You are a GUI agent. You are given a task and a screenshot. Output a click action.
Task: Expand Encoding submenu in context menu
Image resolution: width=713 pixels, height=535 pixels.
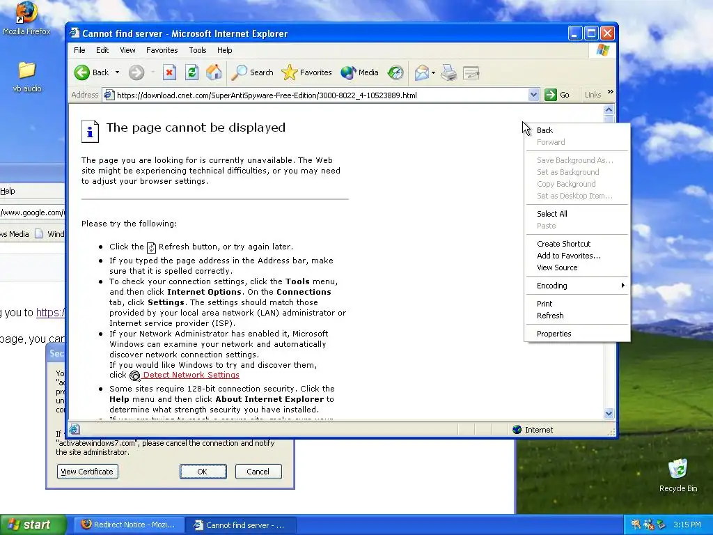pyautogui.click(x=577, y=286)
